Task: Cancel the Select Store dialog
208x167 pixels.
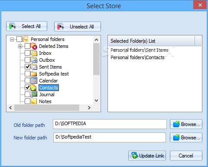Action: coord(186,156)
